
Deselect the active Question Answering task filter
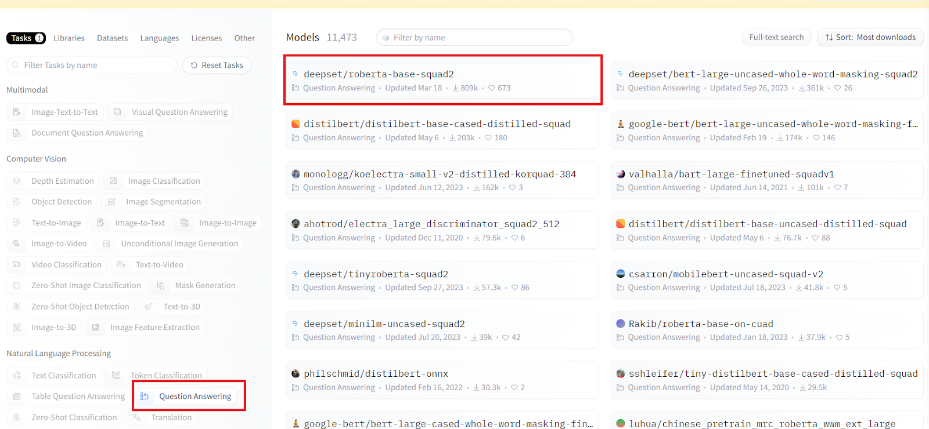186,397
